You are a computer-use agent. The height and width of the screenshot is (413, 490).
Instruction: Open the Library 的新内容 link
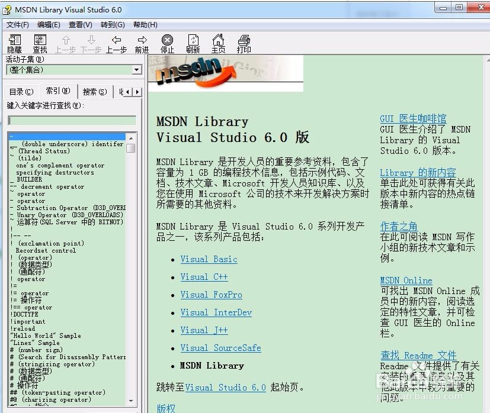click(418, 173)
